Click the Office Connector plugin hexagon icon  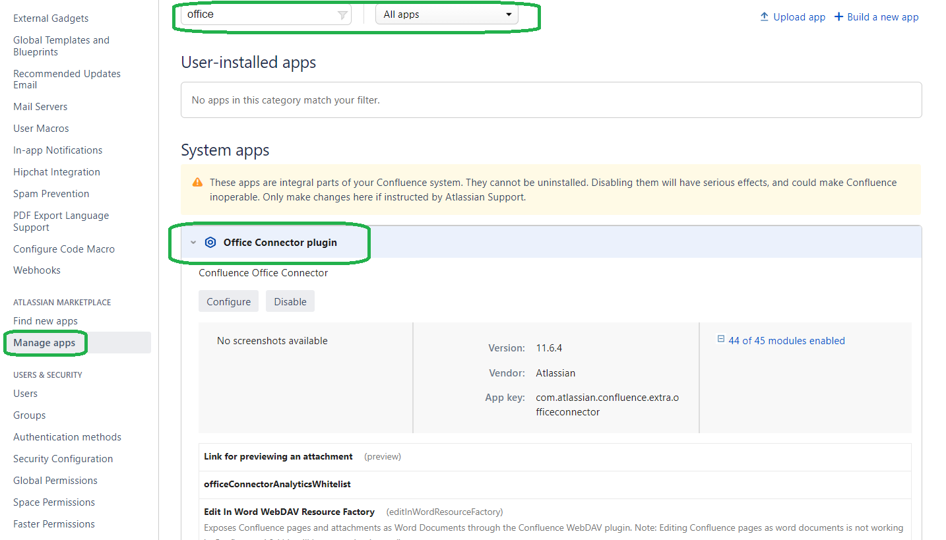(210, 243)
